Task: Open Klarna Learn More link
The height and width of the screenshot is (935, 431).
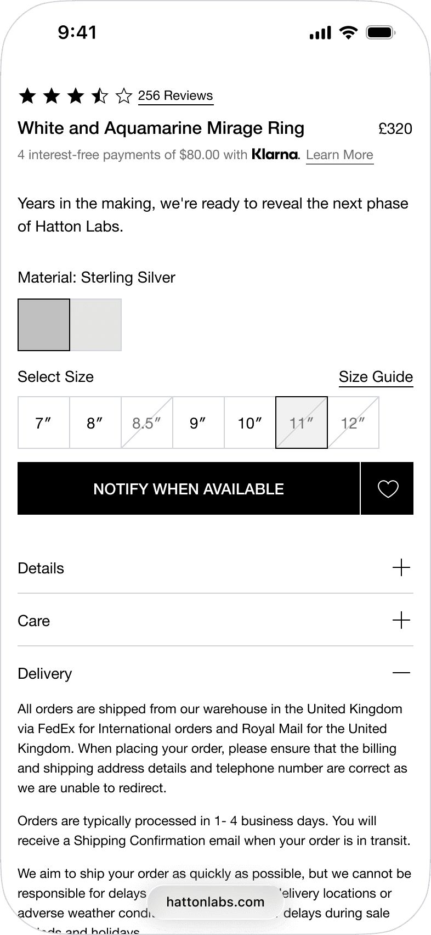Action: tap(339, 155)
